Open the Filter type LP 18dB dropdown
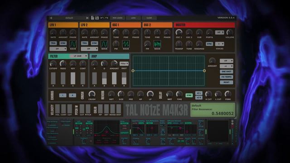290x163 pixels. [x=78, y=56]
